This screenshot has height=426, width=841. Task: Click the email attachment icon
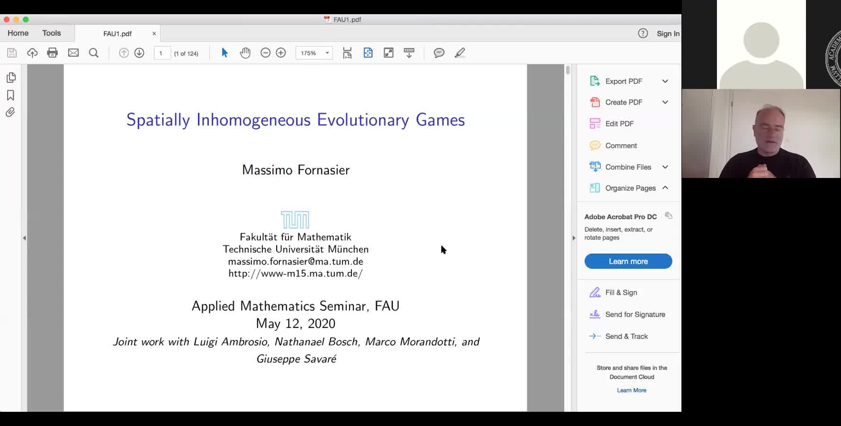(73, 53)
